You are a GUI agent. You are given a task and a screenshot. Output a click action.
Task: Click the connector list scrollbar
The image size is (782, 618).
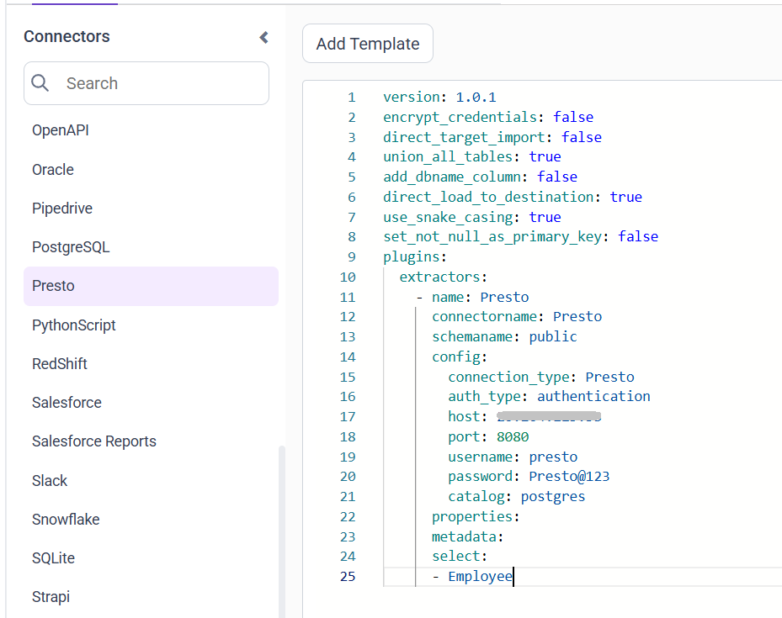(x=282, y=531)
